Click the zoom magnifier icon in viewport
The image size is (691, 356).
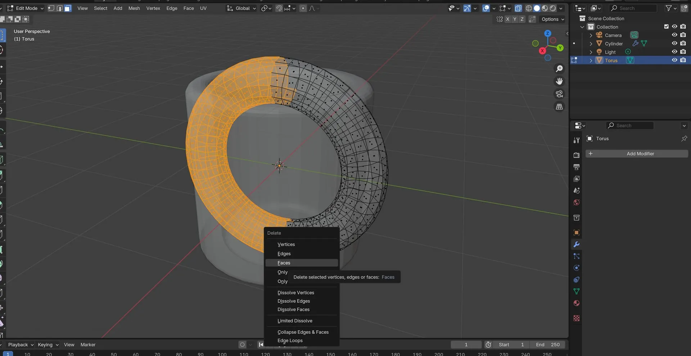[x=559, y=69]
